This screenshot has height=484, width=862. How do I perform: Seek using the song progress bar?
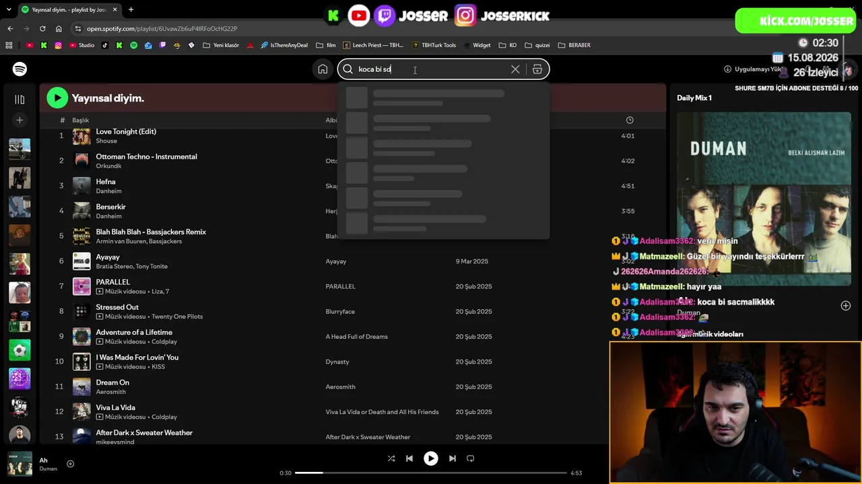click(x=431, y=473)
